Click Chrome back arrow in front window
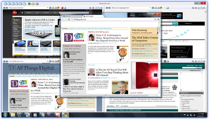 point(63,19)
